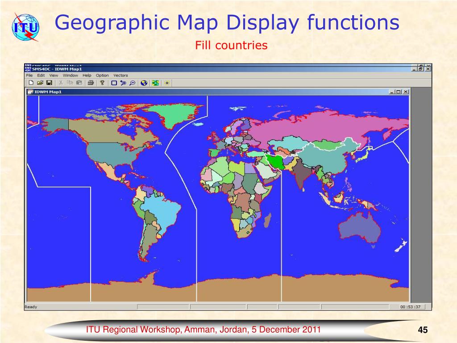Screen dimensions: 457x343
Task: Click the globe world view icon
Action: [144, 83]
